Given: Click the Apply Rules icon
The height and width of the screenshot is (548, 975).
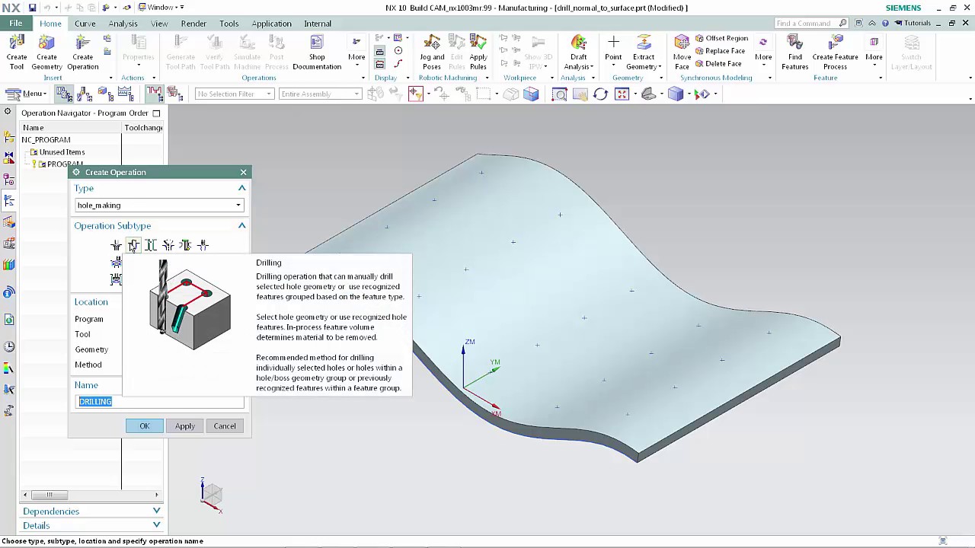Looking at the screenshot, I should pos(478,52).
